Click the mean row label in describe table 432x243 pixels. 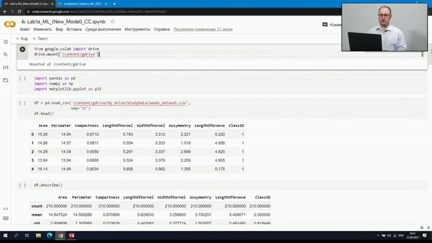pos(36,215)
